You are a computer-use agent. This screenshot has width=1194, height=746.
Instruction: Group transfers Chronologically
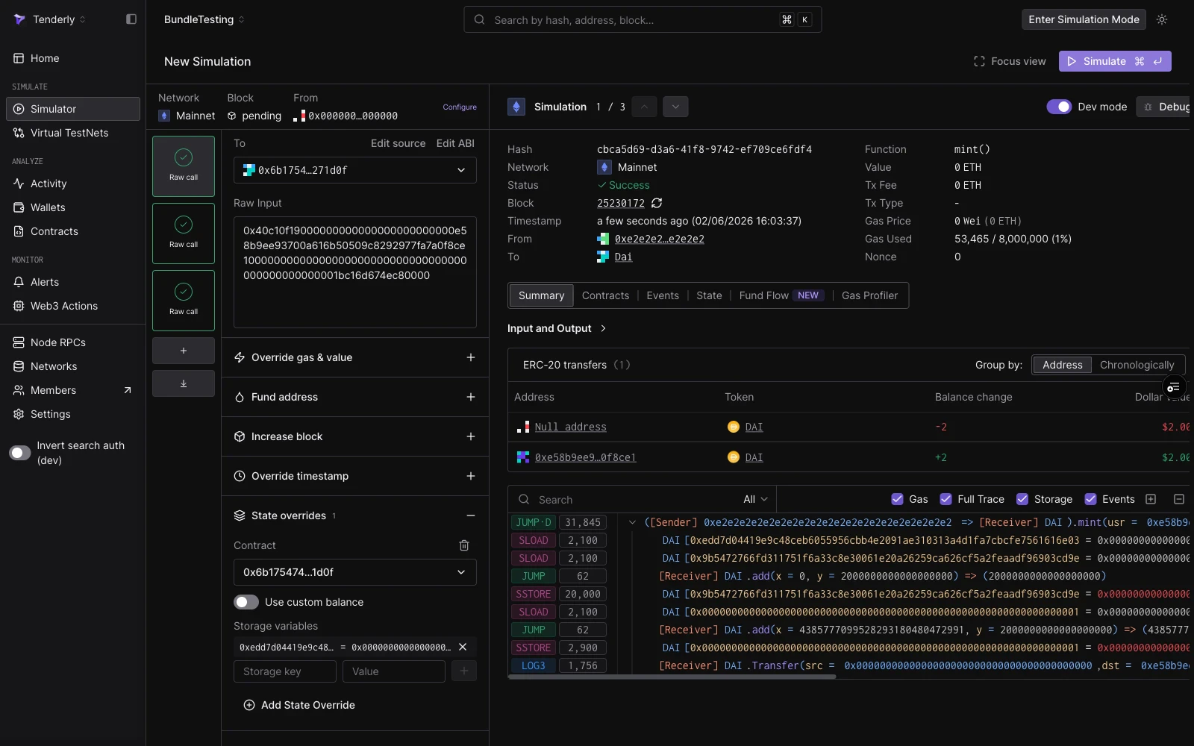[x=1137, y=365]
